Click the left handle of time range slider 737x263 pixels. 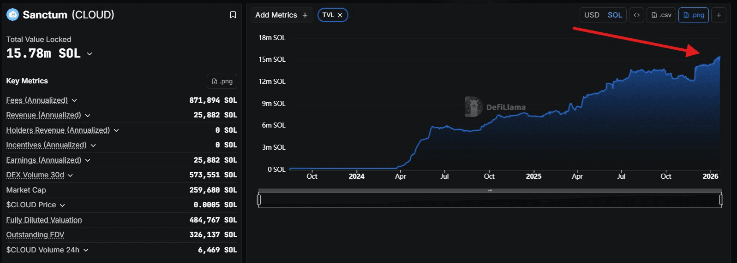[259, 199]
